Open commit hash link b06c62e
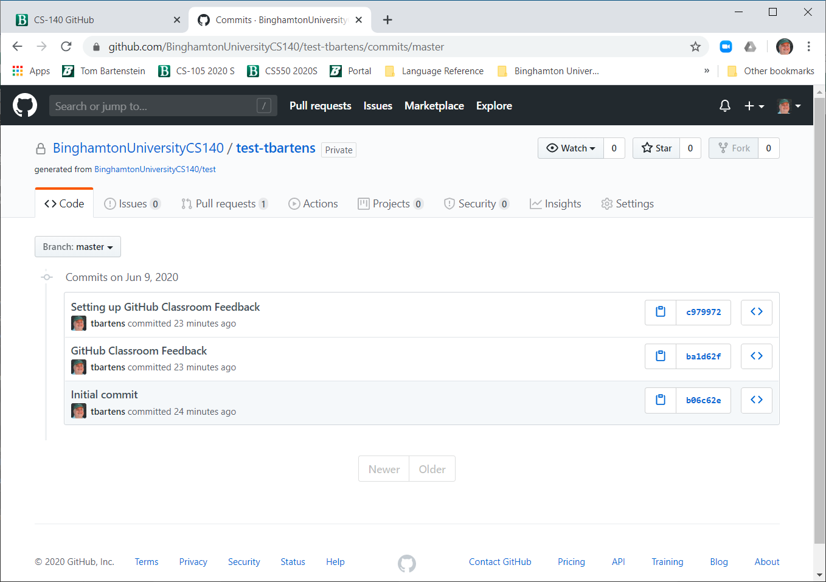 click(703, 400)
